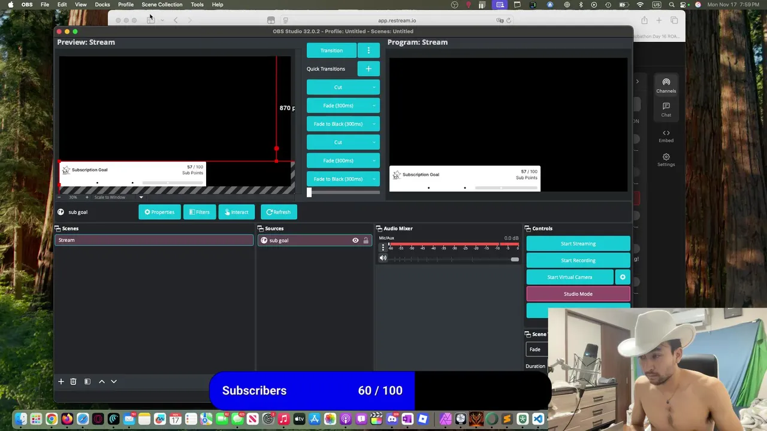Image resolution: width=767 pixels, height=431 pixels.
Task: Select the Stream scene
Action: tap(154, 240)
